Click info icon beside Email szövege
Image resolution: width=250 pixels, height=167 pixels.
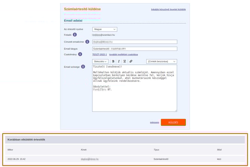click(83, 67)
